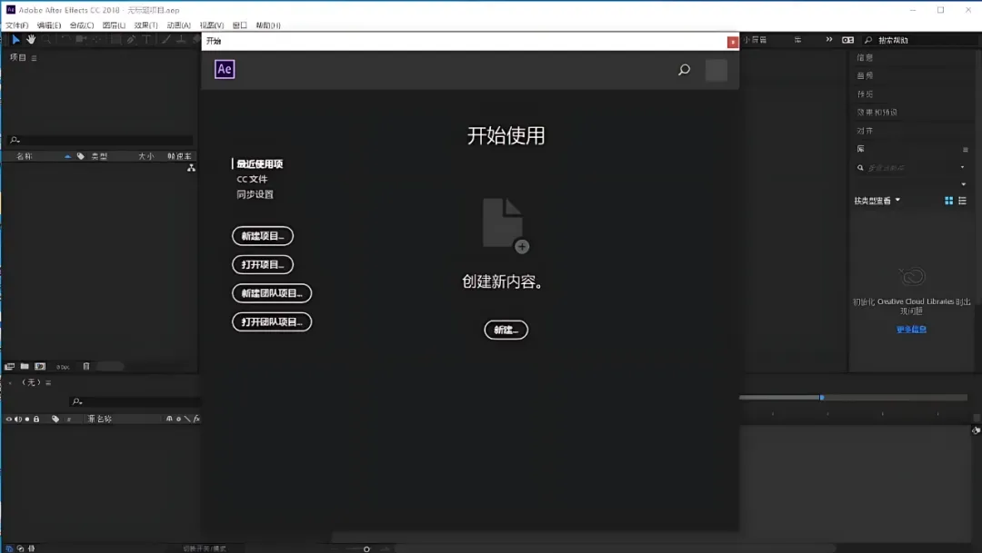Click the timeline zoom slider handle at bottom

[366, 549]
